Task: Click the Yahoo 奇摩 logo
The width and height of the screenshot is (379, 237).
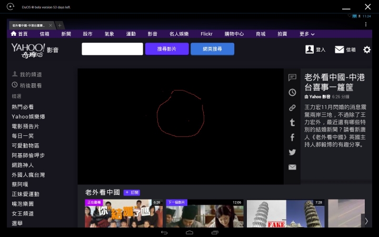Action: coord(28,51)
